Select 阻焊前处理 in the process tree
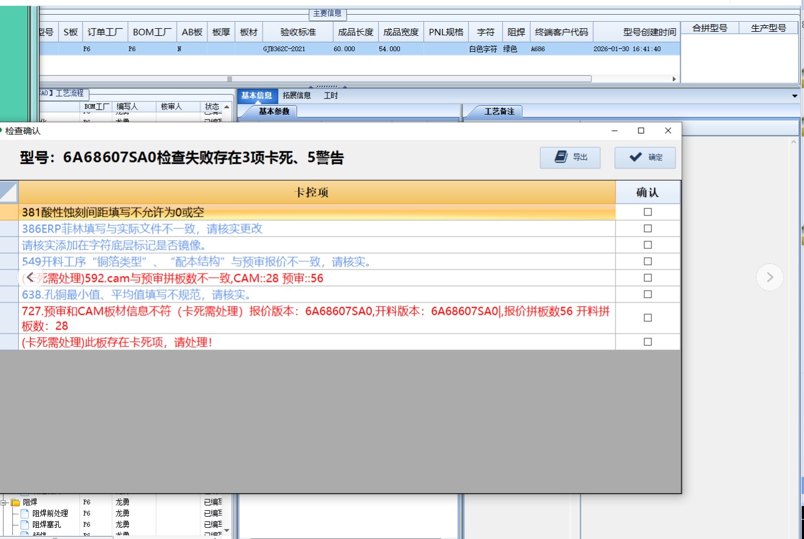This screenshot has height=539, width=804. click(50, 514)
